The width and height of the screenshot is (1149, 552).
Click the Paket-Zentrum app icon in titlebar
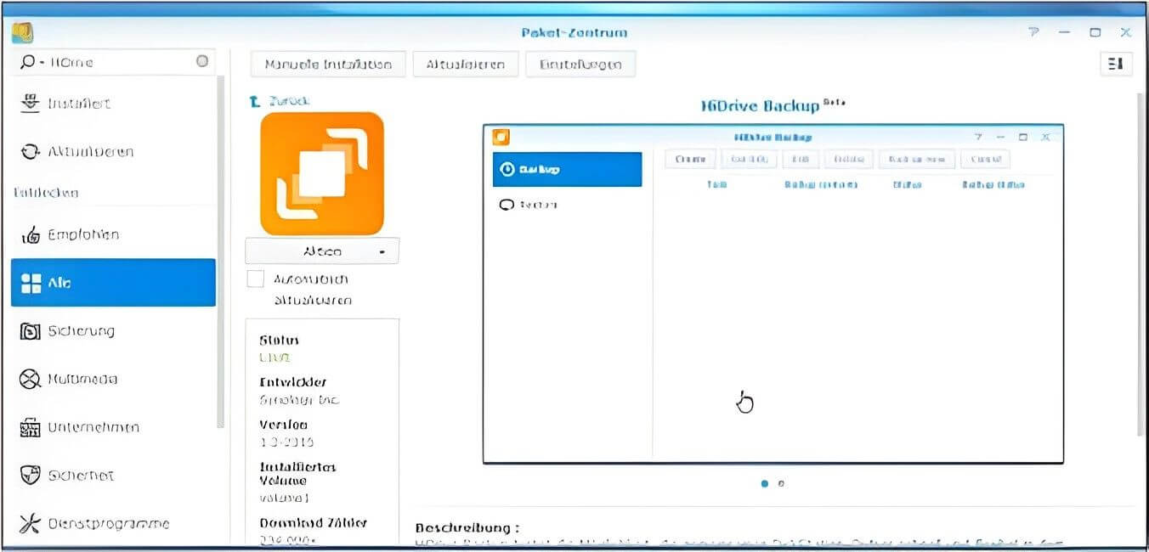(x=24, y=32)
